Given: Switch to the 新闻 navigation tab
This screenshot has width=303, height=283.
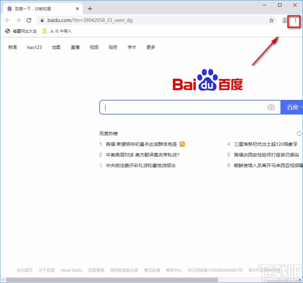Looking at the screenshot, I should (13, 47).
